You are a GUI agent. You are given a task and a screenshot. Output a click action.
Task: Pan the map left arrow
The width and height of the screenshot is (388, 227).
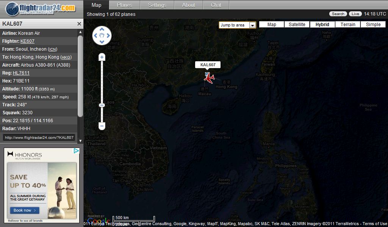(x=95, y=36)
